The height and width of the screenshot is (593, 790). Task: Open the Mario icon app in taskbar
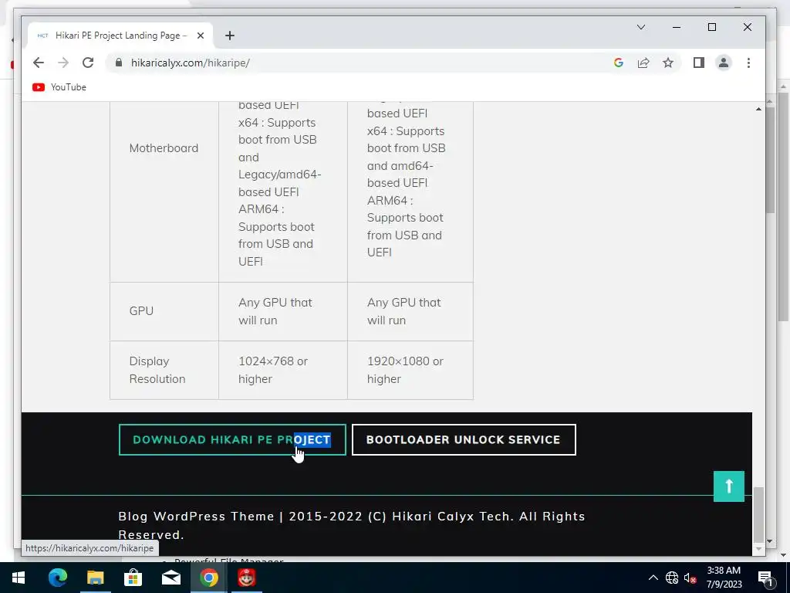click(x=246, y=578)
